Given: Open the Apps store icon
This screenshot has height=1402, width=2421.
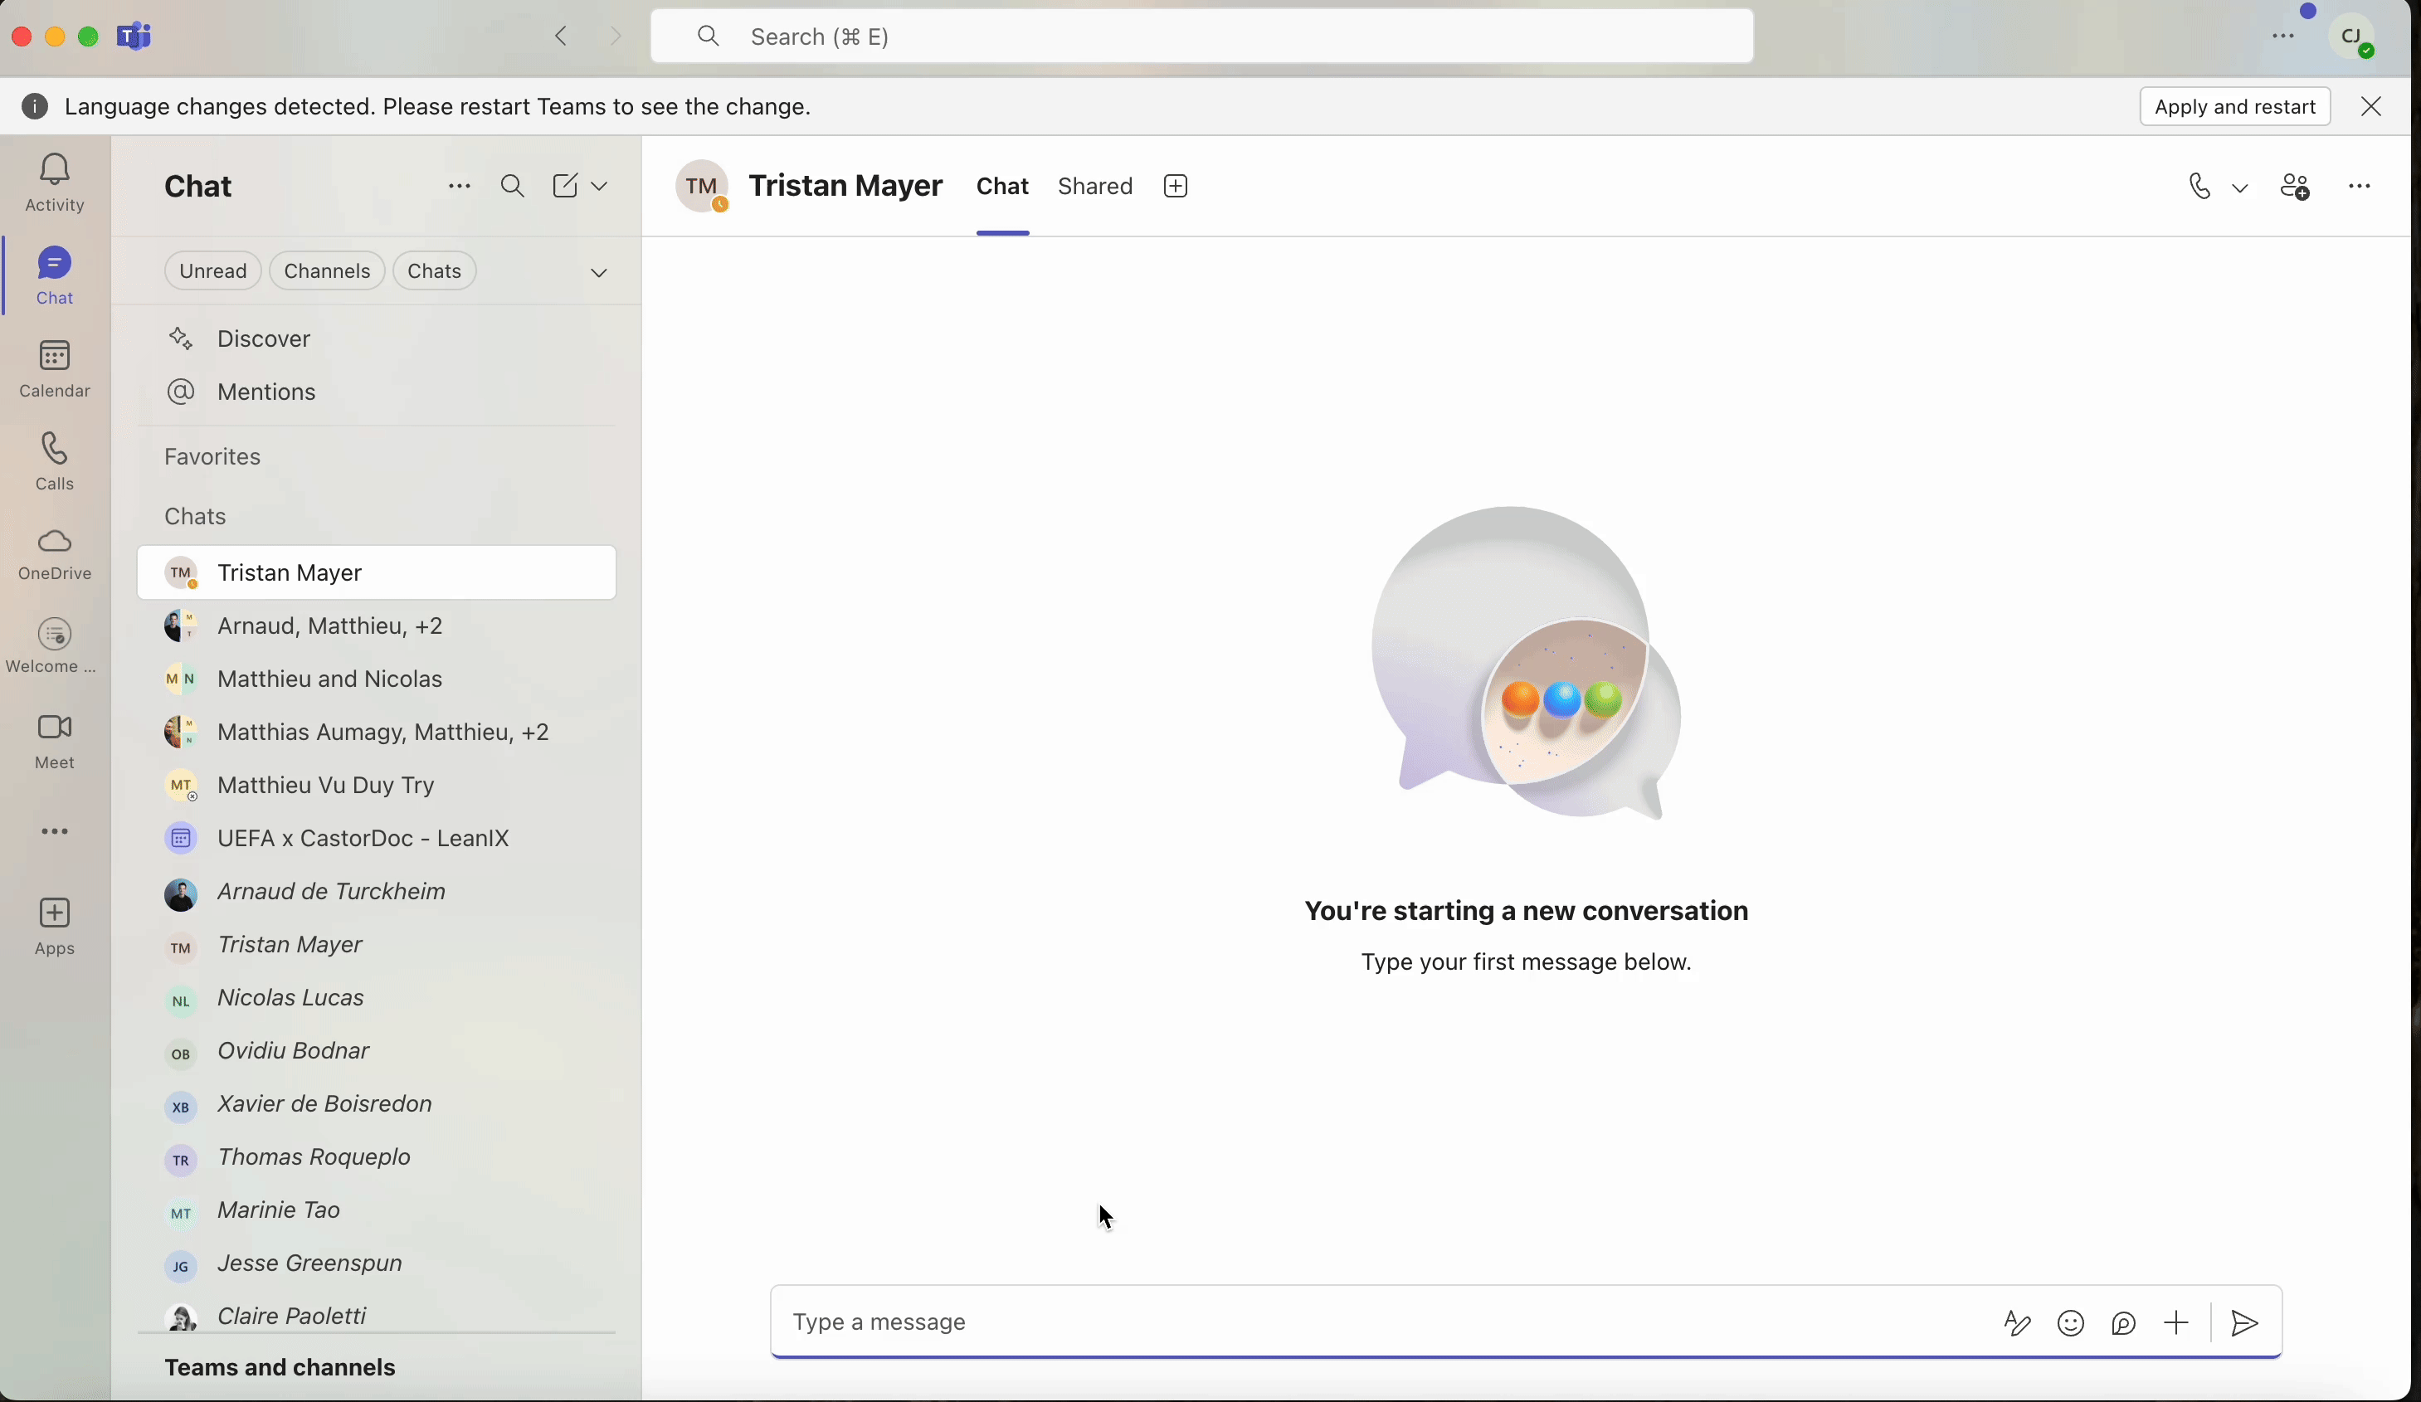Looking at the screenshot, I should (x=55, y=913).
